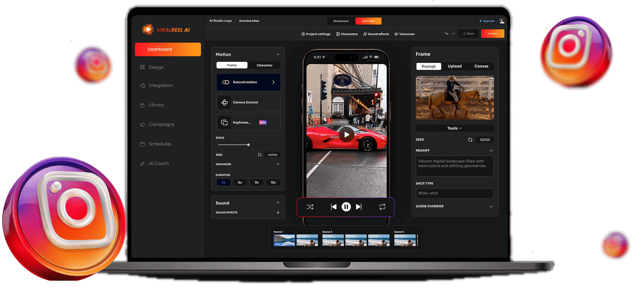Viewport: 633px width, 287px height.
Task: Add a sound effect with plus icon
Action: 278,213
